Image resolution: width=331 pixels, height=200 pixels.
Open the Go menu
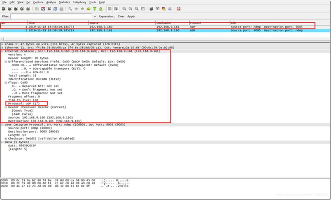pos(28,2)
